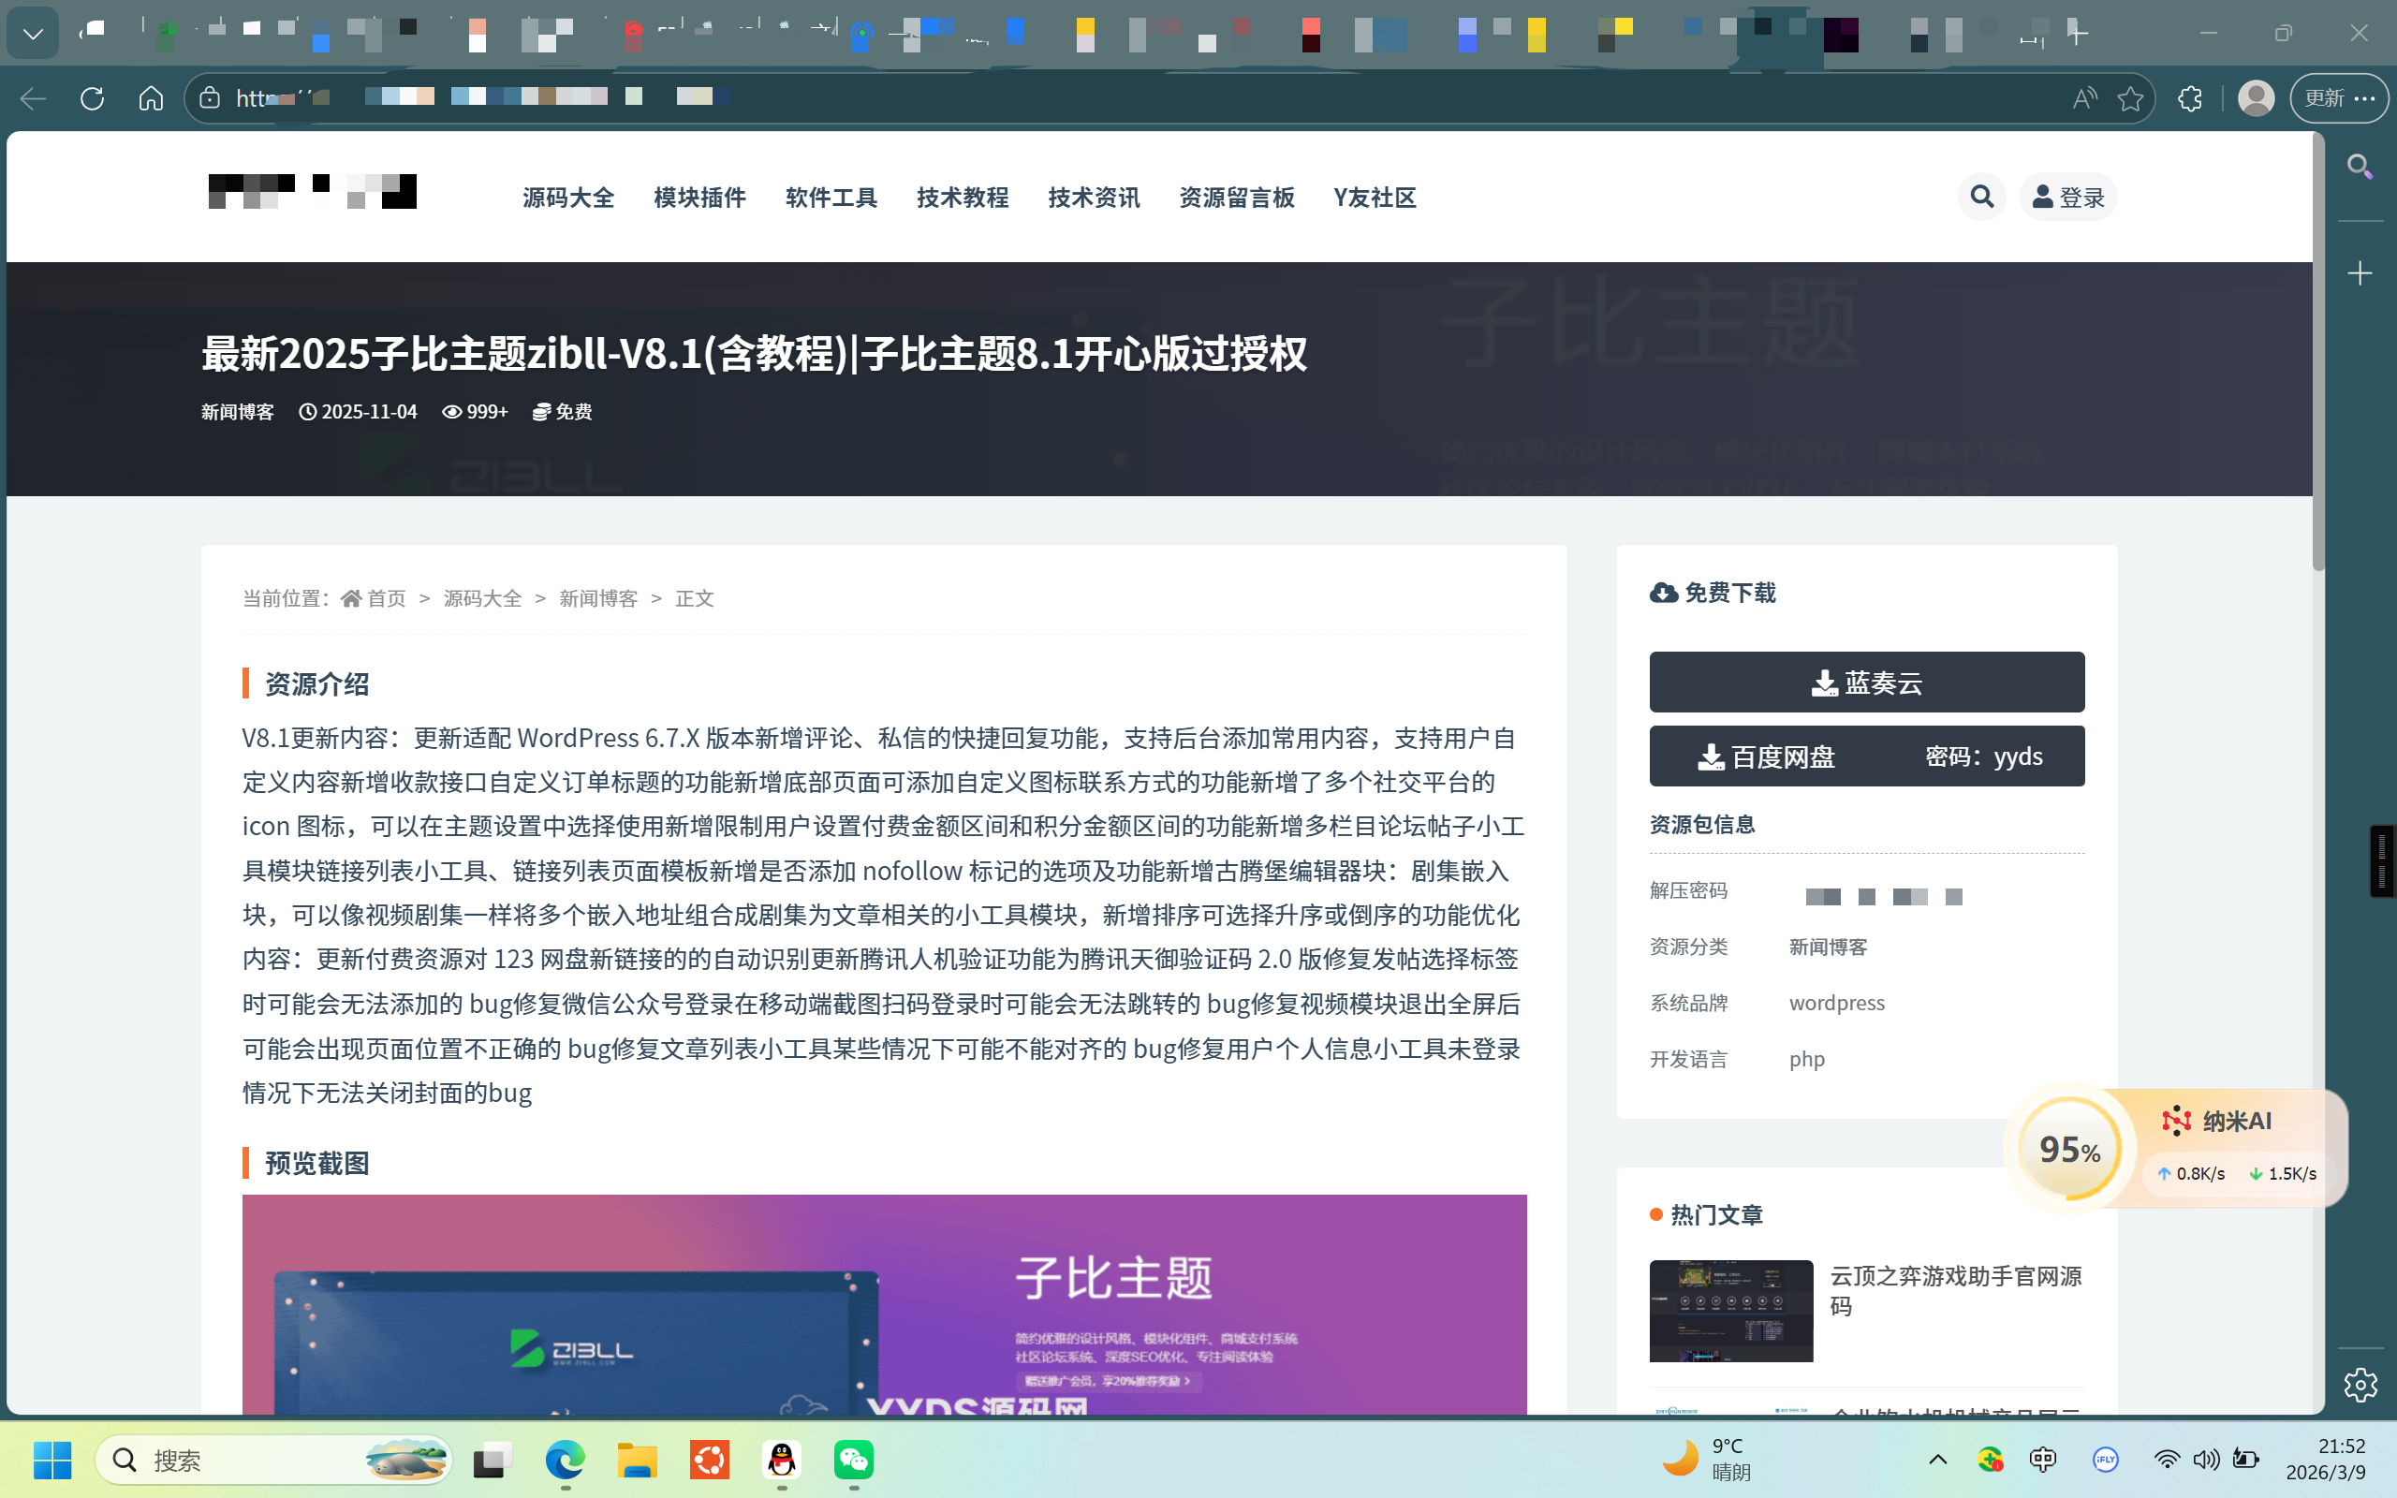The image size is (2397, 1498).
Task: Open the clock showing 21:52
Action: (2326, 1460)
